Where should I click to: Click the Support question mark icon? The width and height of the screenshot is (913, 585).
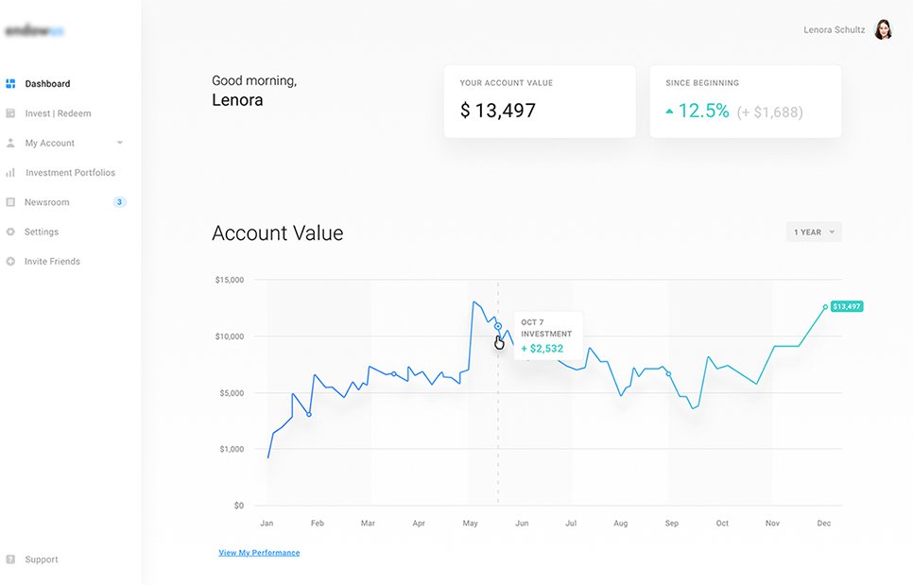click(10, 559)
